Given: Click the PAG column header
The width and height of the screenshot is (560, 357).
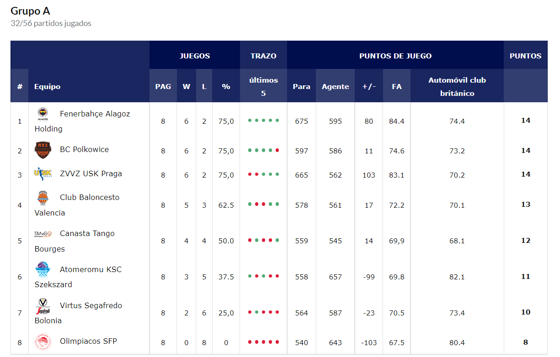Looking at the screenshot, I should point(163,86).
